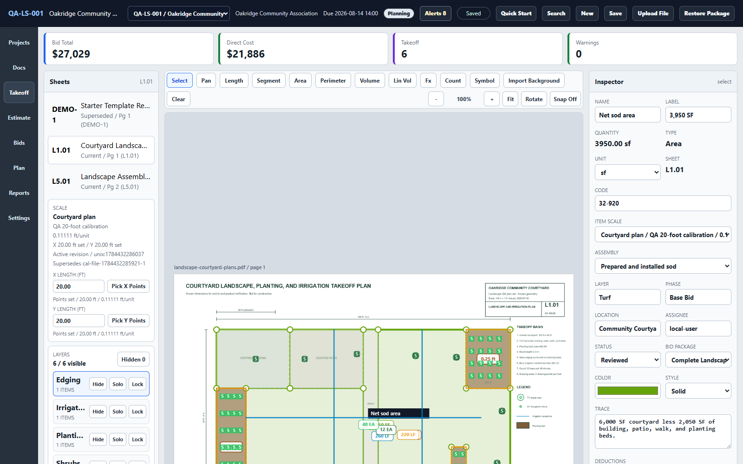This screenshot has width=743, height=464.
Task: Solo the Planting layer
Action: pyautogui.click(x=118, y=439)
